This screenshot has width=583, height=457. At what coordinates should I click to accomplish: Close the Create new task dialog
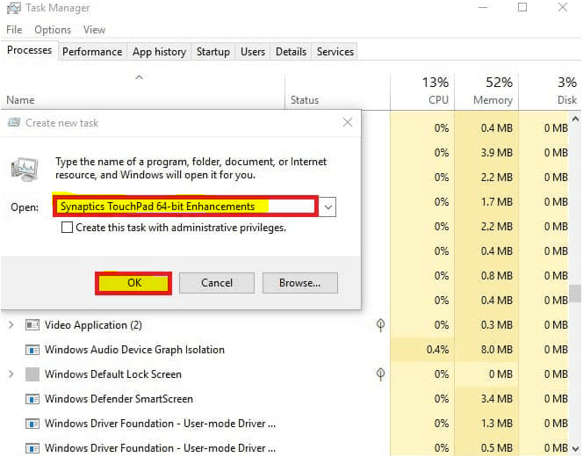[348, 122]
